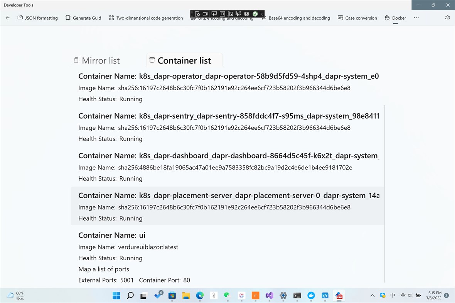Screen dimensions: 455x303
Task: Go back with the back arrow
Action: pyautogui.click(x=8, y=18)
